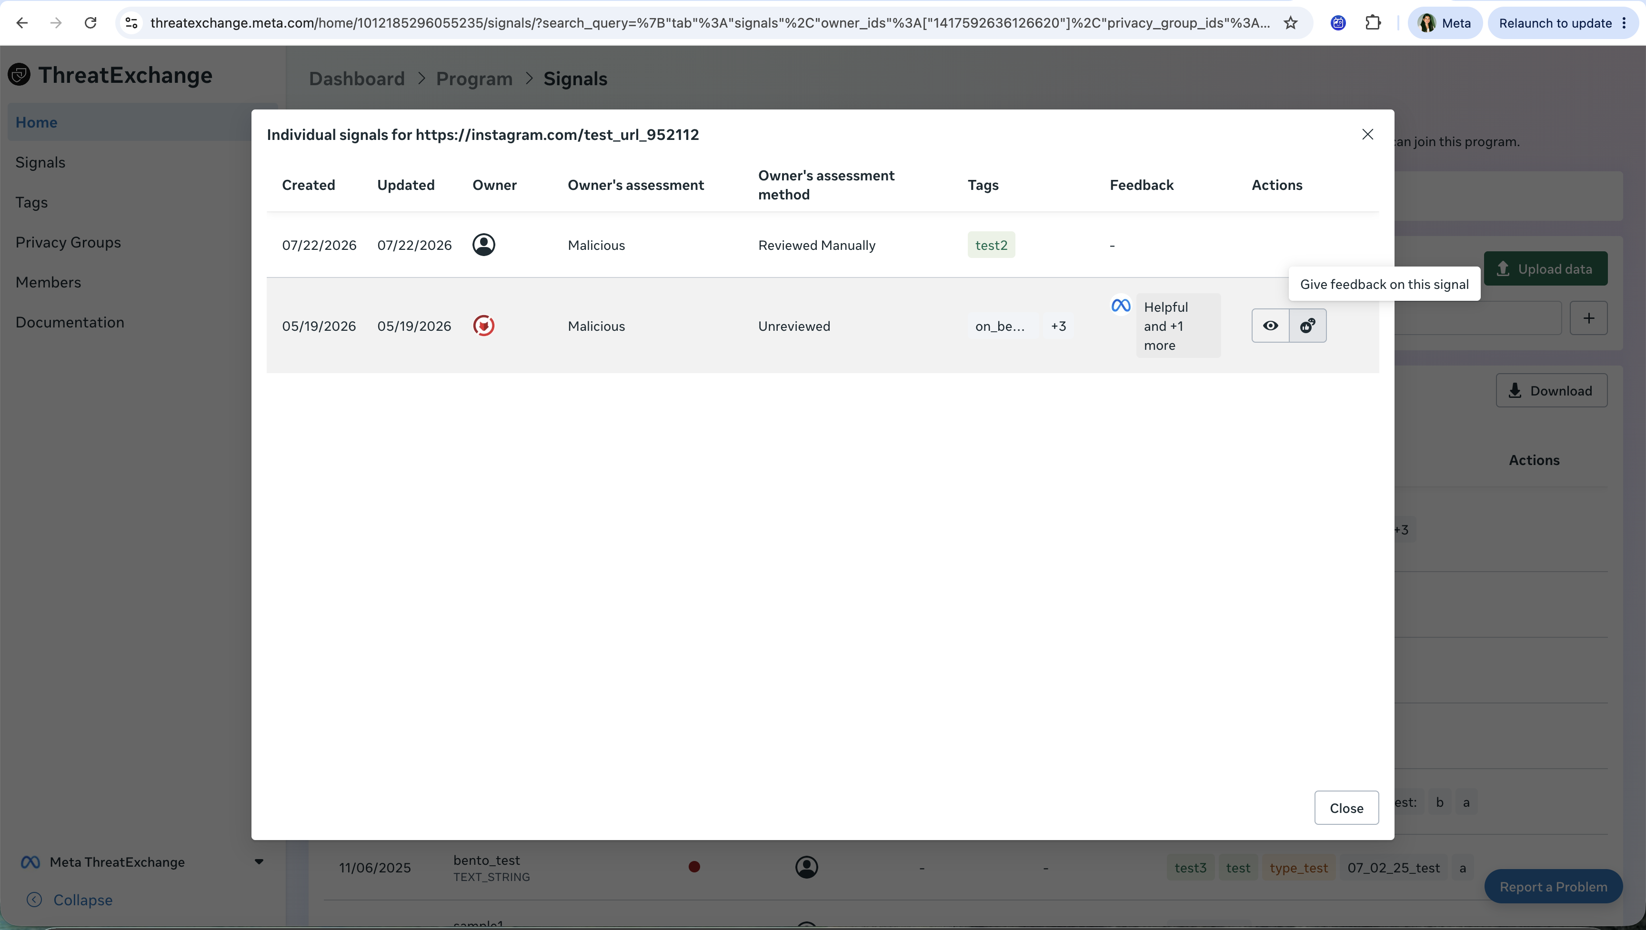1646x930 pixels.
Task: Expand the Meta ThreatExchange switcher dropdown
Action: coord(259,861)
